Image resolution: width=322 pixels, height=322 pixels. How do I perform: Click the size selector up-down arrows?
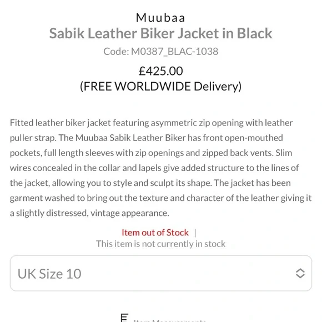click(300, 273)
